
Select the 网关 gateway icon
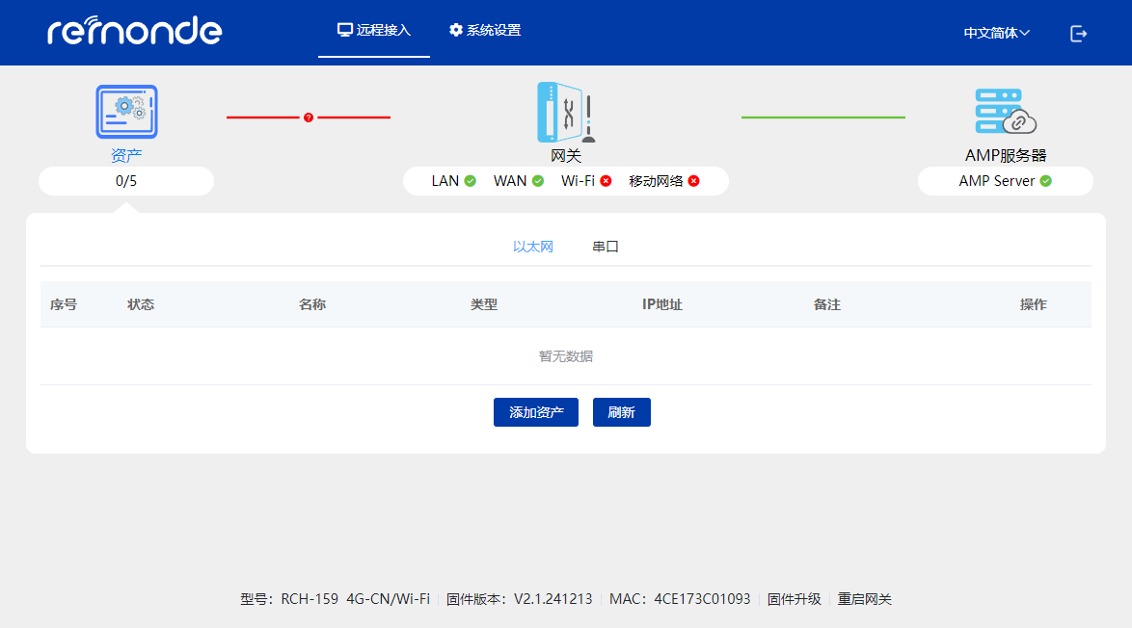(566, 112)
